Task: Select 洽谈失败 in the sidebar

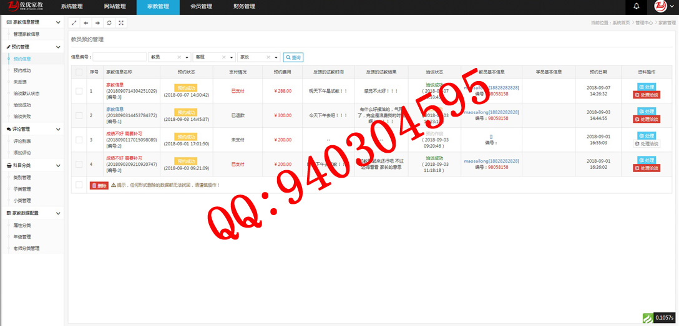Action: [x=22, y=117]
